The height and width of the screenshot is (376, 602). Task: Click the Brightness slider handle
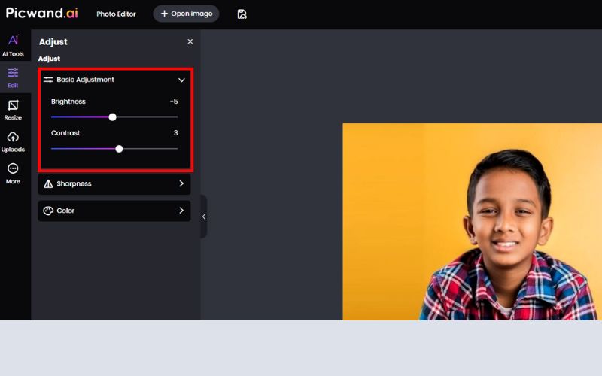coord(113,117)
